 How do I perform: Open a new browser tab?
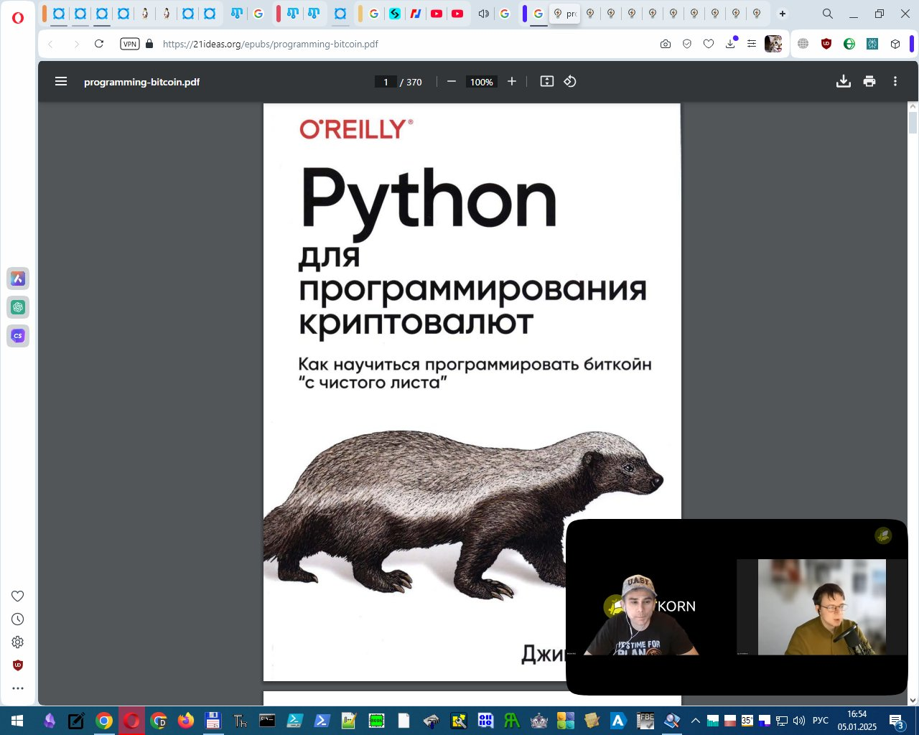[783, 14]
